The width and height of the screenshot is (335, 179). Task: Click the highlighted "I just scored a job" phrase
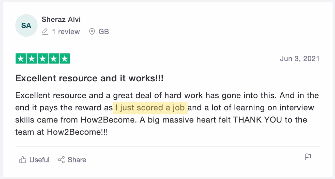(150, 108)
